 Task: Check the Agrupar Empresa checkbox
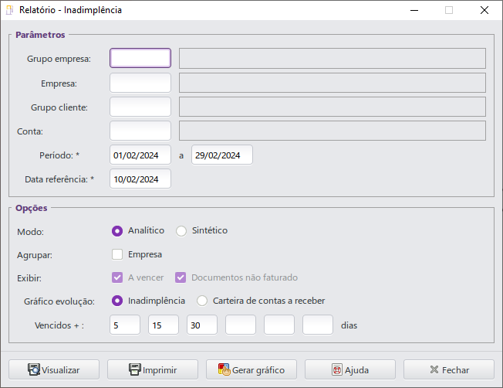(x=117, y=254)
